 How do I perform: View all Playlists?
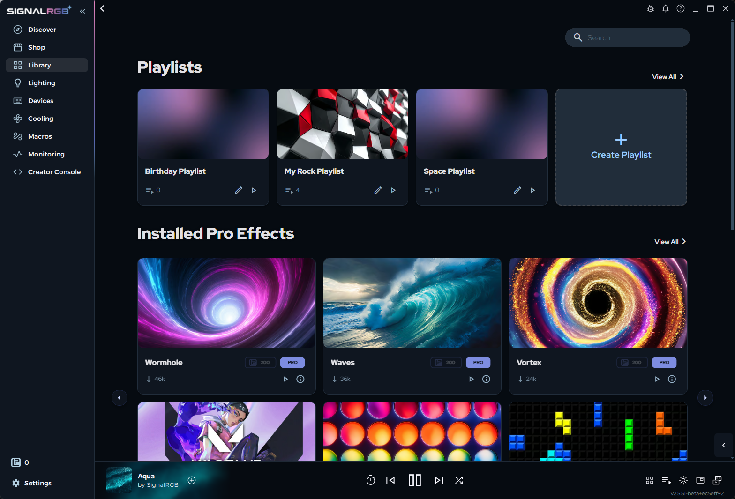pos(668,77)
